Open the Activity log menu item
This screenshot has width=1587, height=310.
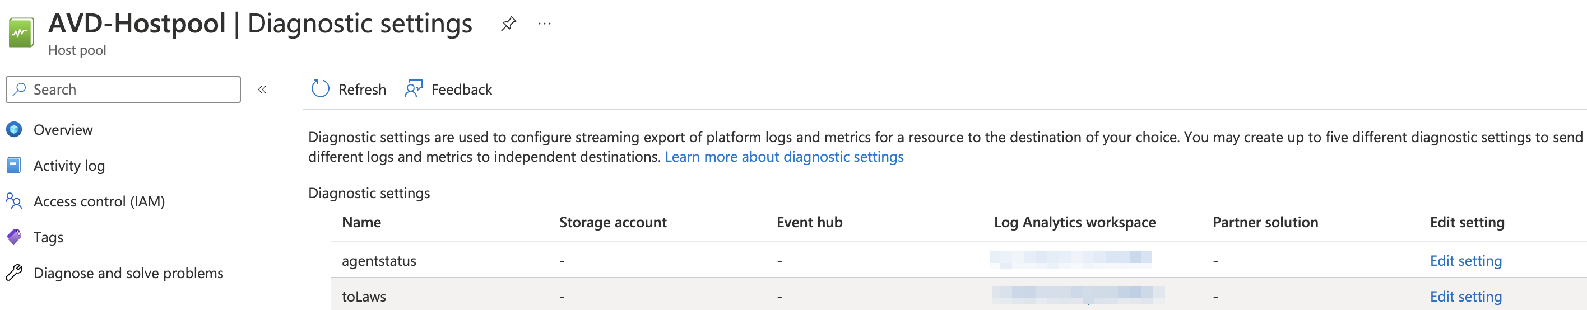click(69, 166)
